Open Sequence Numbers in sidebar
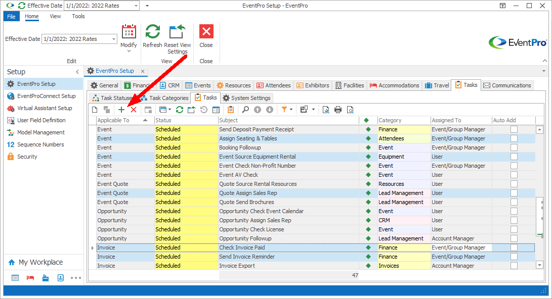The image size is (552, 299). (44, 144)
